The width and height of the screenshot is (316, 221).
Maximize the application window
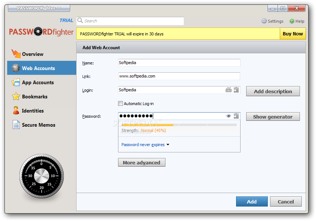pyautogui.click(x=283, y=8)
